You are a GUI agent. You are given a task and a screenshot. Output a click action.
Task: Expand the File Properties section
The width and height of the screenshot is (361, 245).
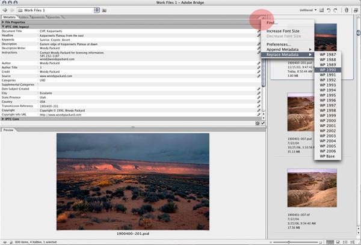[4, 22]
